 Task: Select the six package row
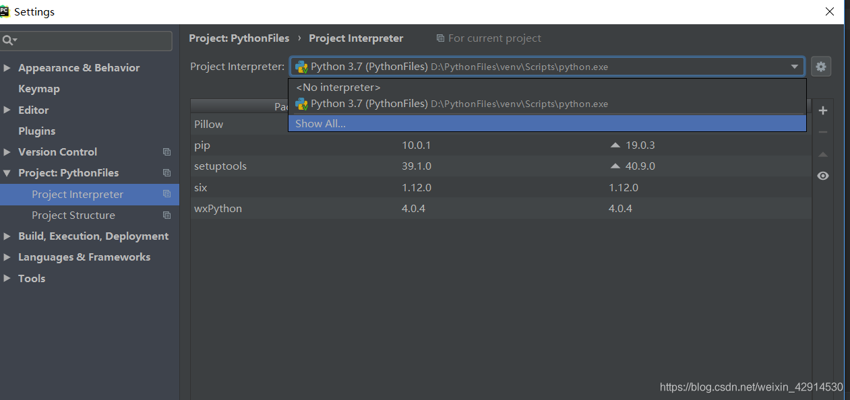pos(501,187)
